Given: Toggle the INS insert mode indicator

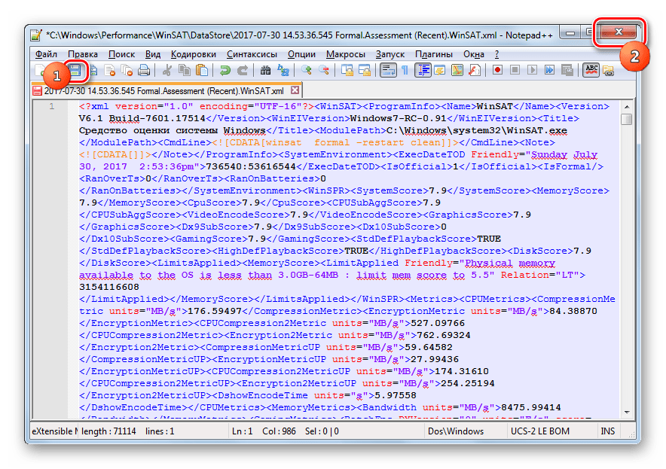Looking at the screenshot, I should tap(607, 431).
